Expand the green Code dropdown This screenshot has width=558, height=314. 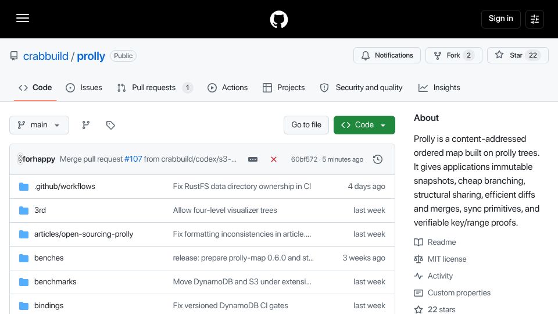364,125
